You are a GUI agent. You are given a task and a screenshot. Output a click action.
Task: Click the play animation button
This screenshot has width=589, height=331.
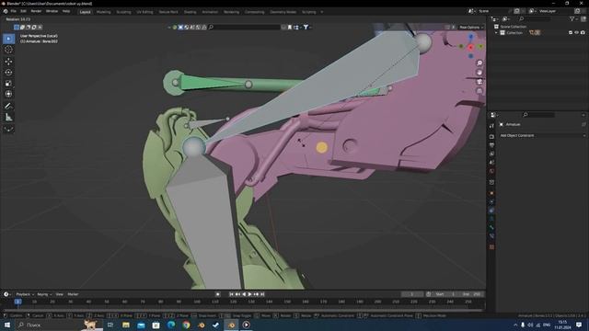[249, 294]
